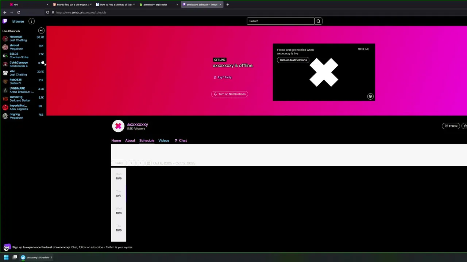
Task: Close the ekşi sözlük browser tab
Action: click(177, 4)
